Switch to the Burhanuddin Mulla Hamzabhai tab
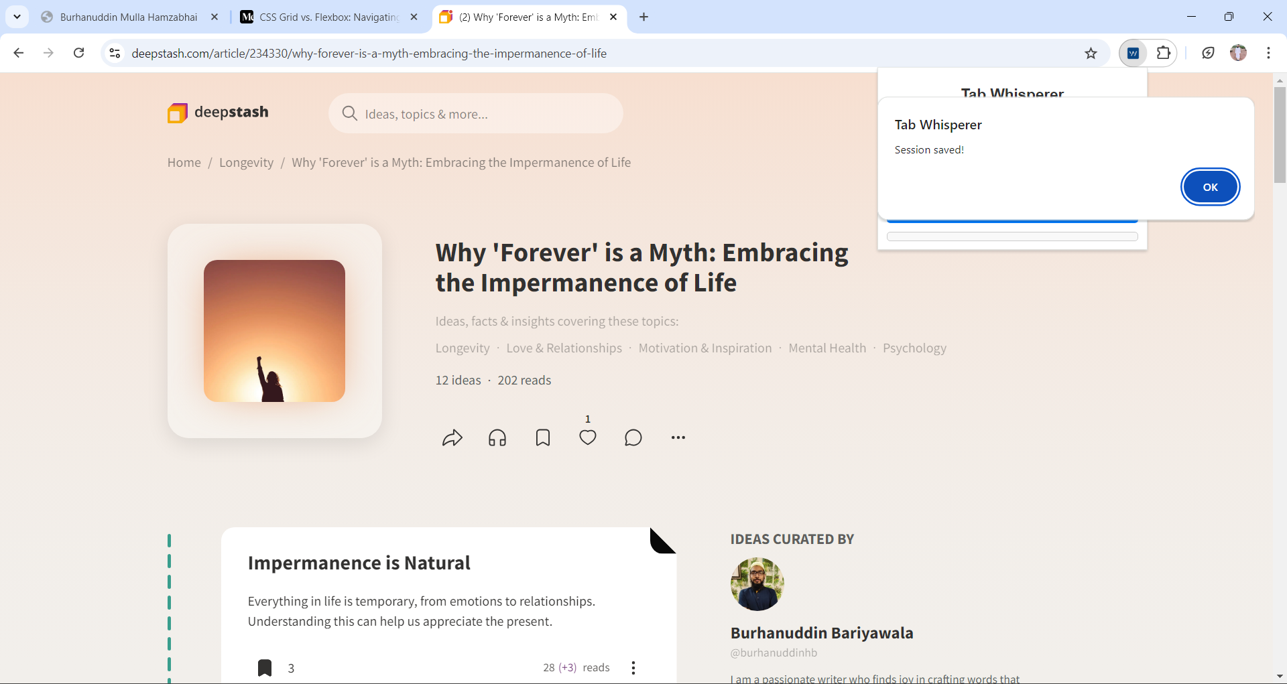The width and height of the screenshot is (1287, 684). click(129, 17)
